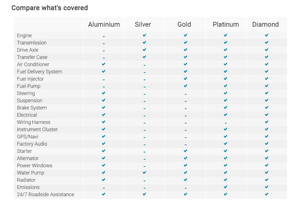This screenshot has height=202, width=300.
Task: Click Silver Water Pump checkmark
Action: (144, 173)
